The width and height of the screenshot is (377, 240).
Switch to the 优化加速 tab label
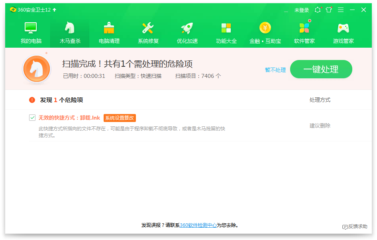click(187, 41)
